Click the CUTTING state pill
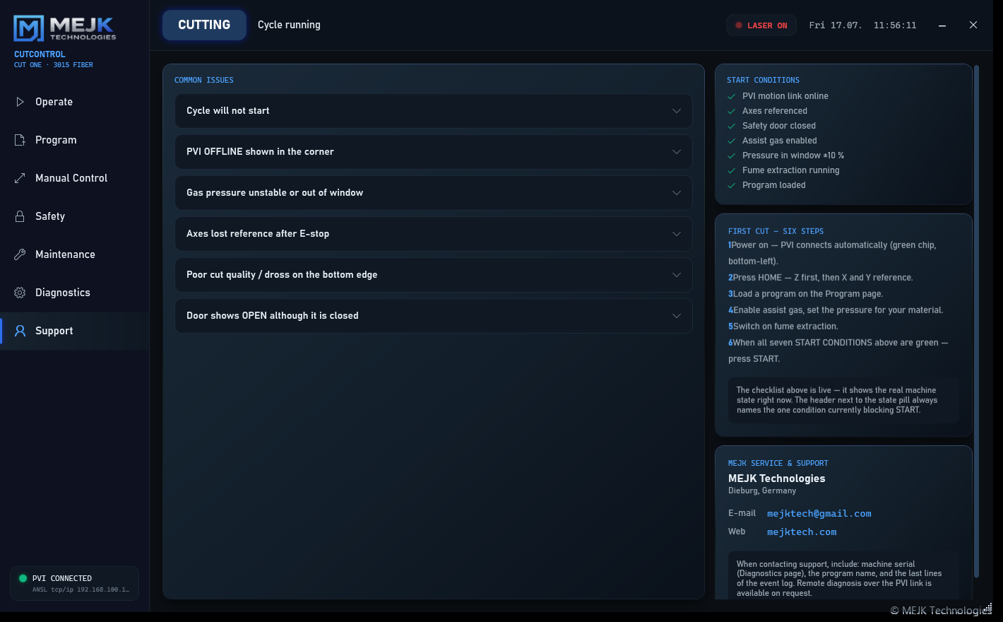This screenshot has width=1003, height=622. [x=204, y=25]
